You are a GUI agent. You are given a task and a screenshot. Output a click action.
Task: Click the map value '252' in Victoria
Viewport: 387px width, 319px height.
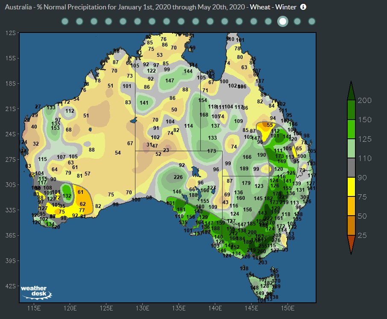tap(235, 247)
